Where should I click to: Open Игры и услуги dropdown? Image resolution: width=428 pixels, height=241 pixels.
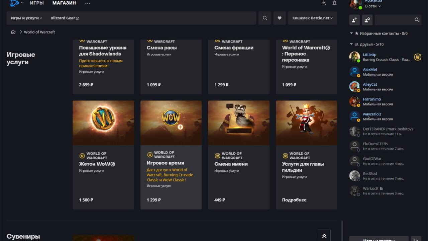26,18
